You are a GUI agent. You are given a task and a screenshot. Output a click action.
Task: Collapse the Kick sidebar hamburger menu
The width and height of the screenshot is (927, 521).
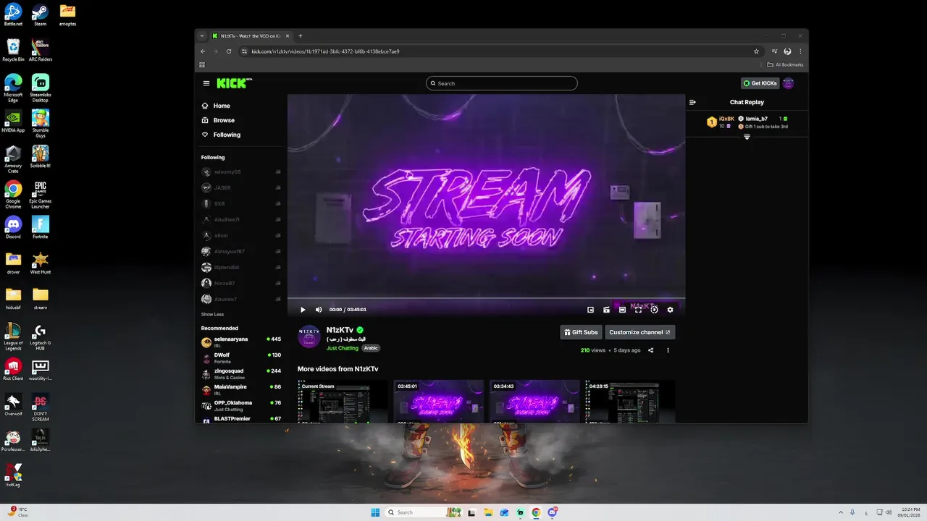(206, 83)
